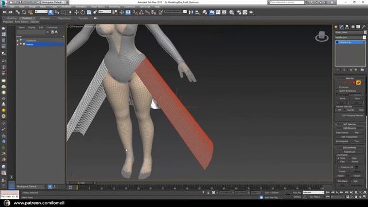Open the reference coordinate system dropdown
368x207 pixels.
tap(105, 11)
